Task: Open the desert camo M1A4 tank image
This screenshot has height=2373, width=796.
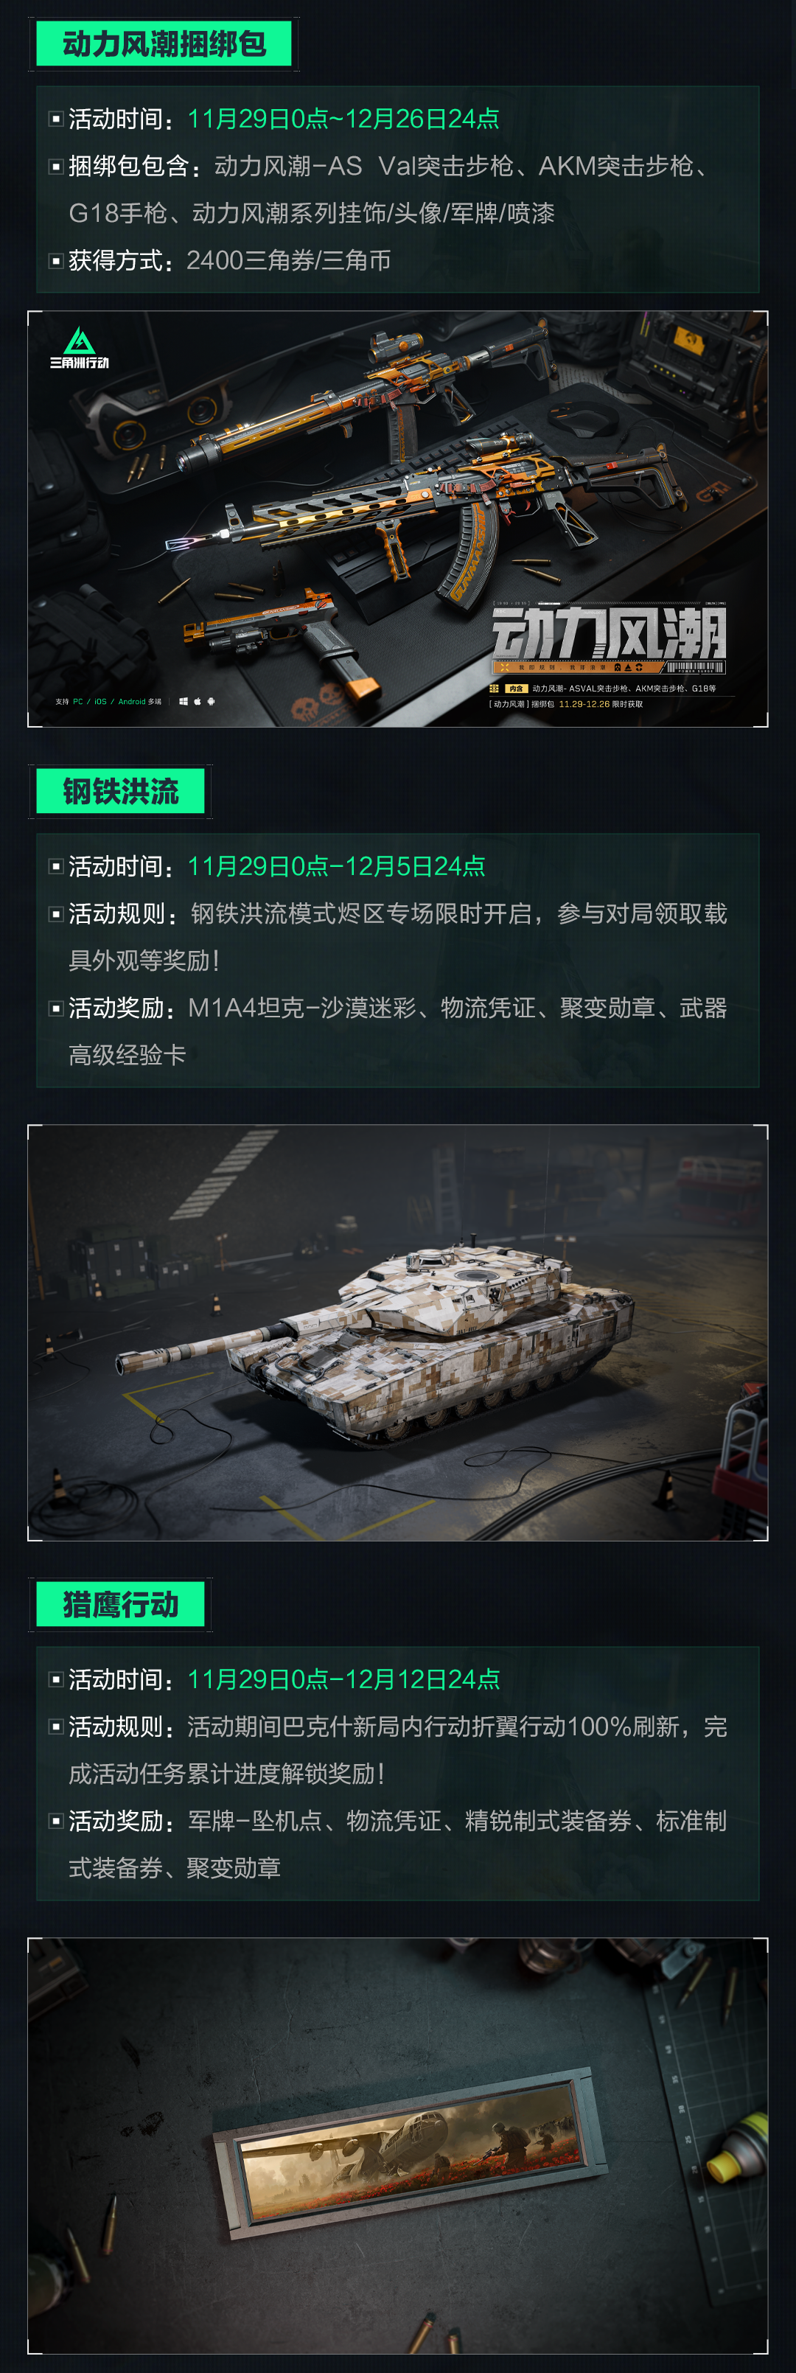Action: [398, 1332]
